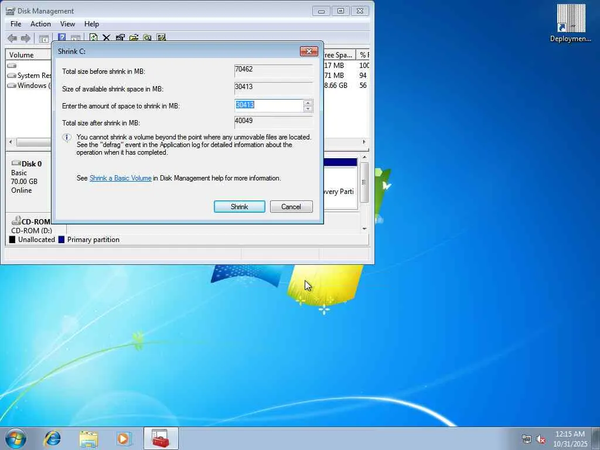Close the Shrink C: dialog
The image size is (600, 450).
click(x=309, y=52)
